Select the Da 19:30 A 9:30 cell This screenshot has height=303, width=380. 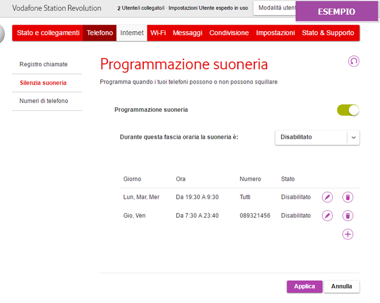click(x=197, y=197)
